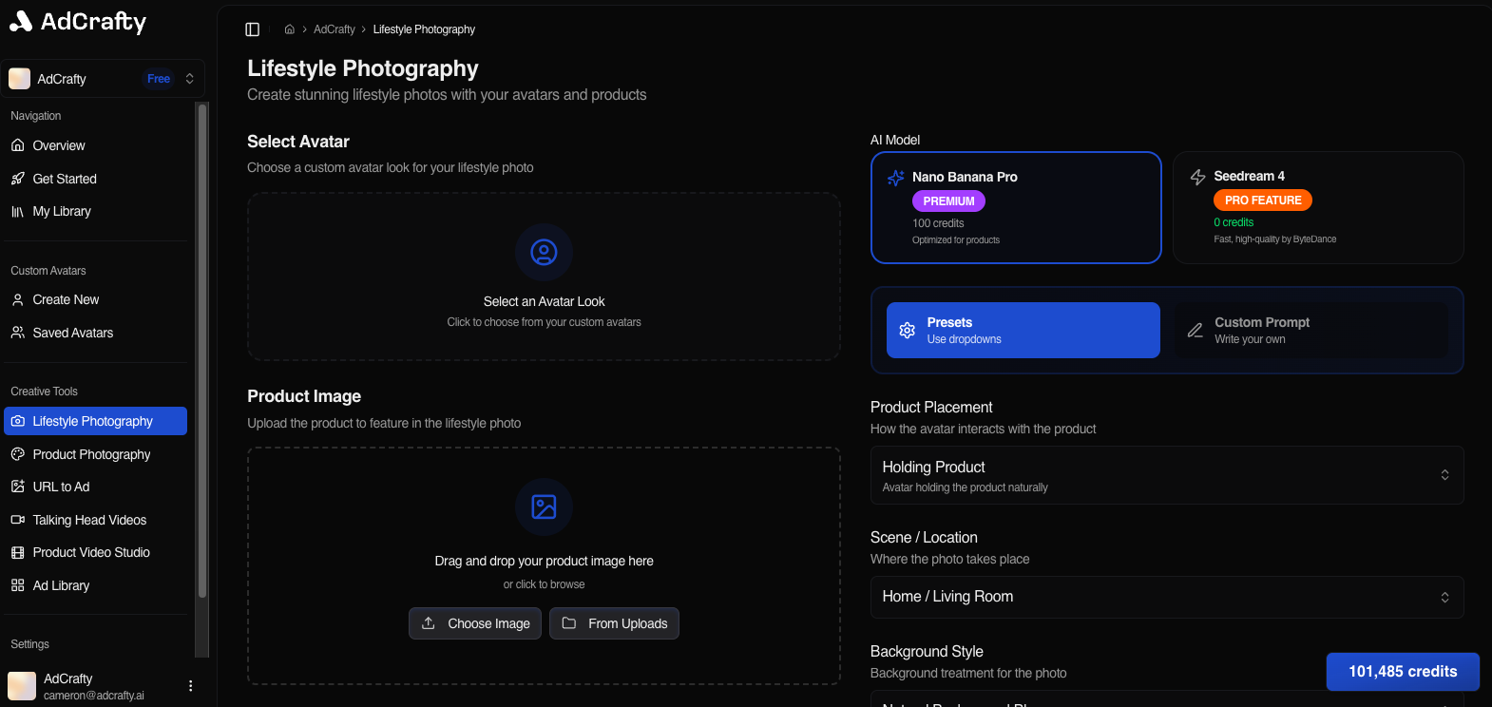Click the Holding Product dropdown chevron
The height and width of the screenshot is (707, 1492).
(1444, 474)
